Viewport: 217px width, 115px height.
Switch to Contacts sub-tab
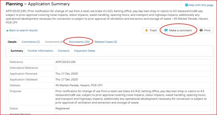coord(64,51)
